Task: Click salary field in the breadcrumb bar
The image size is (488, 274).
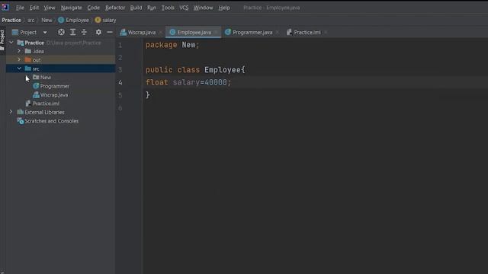Action: 105,21
